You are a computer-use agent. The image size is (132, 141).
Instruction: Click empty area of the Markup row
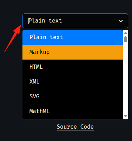point(86,52)
